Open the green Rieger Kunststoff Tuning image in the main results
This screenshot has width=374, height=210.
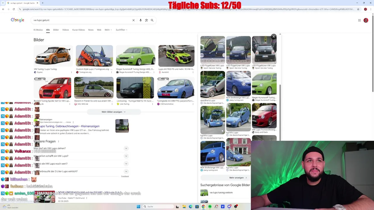click(136, 56)
